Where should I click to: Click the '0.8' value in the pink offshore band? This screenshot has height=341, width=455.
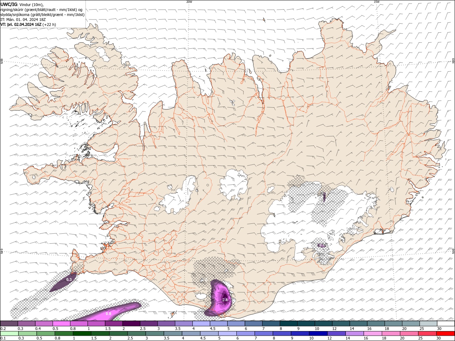coord(108,314)
